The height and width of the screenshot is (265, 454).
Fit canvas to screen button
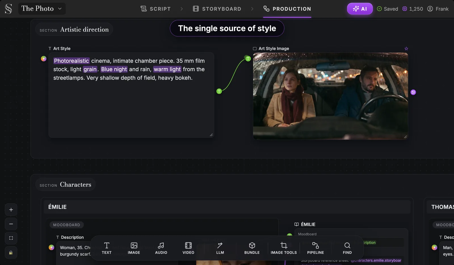pyautogui.click(x=11, y=238)
